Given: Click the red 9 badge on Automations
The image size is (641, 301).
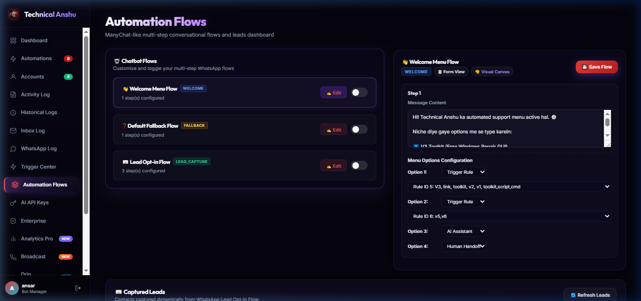Looking at the screenshot, I should click(x=69, y=59).
